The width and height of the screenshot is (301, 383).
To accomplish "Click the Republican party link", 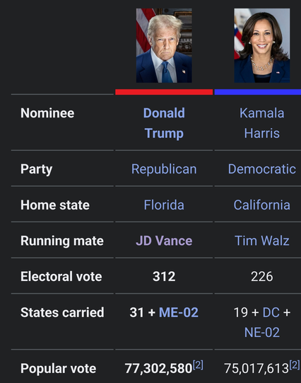I will pyautogui.click(x=164, y=169).
